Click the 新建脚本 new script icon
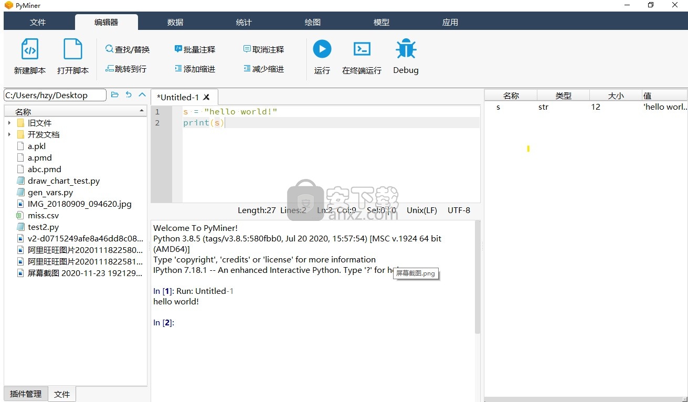 pyautogui.click(x=30, y=49)
